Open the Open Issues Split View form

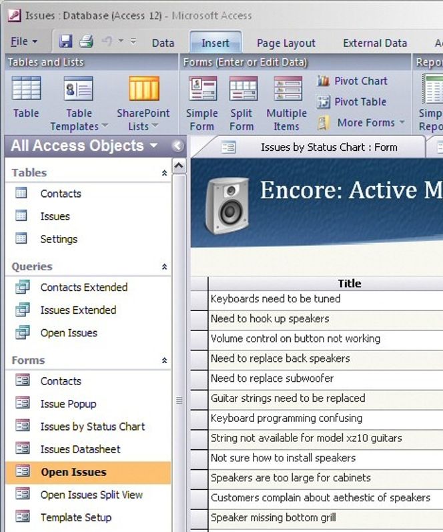(x=91, y=495)
